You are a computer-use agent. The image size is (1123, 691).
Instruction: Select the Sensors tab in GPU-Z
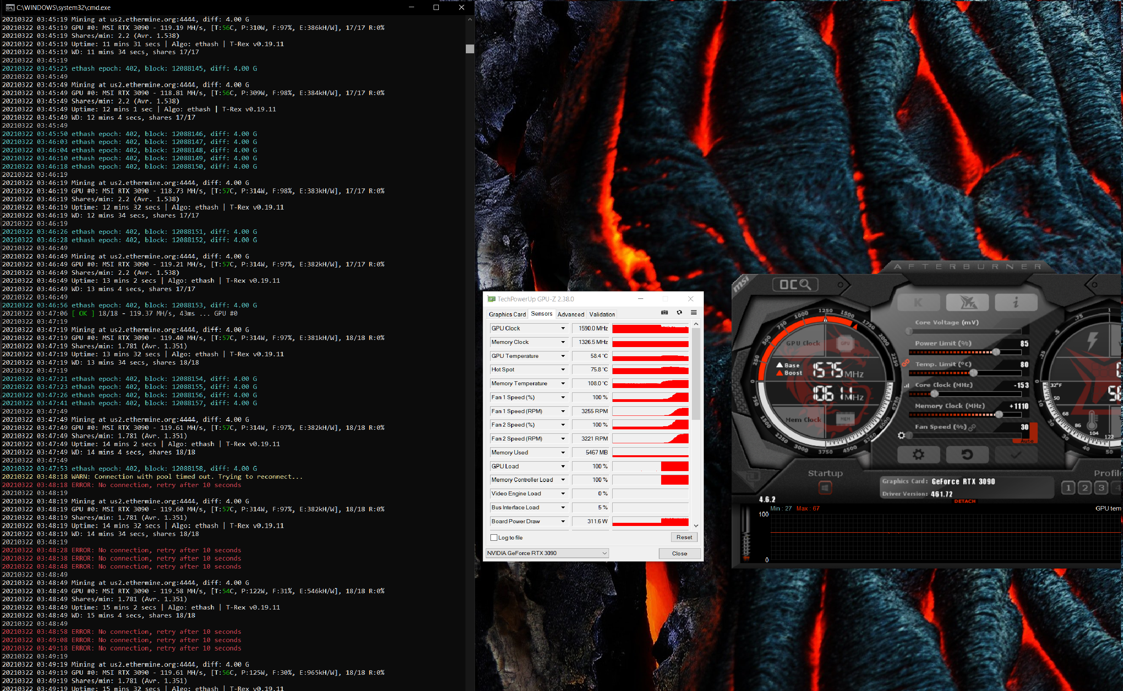[x=541, y=314]
